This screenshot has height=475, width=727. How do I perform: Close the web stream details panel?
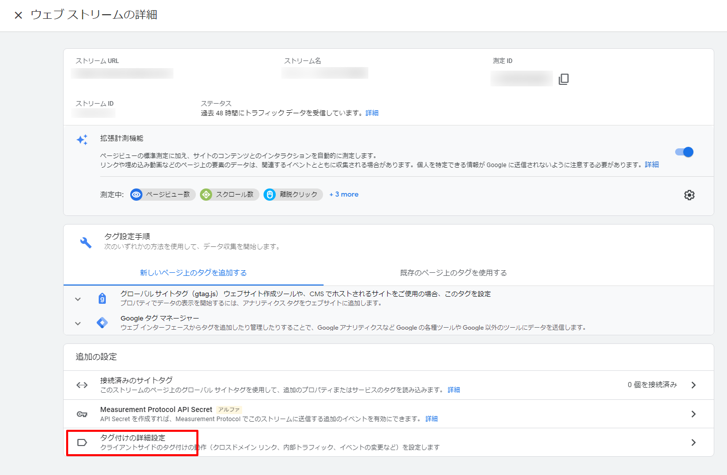point(18,15)
